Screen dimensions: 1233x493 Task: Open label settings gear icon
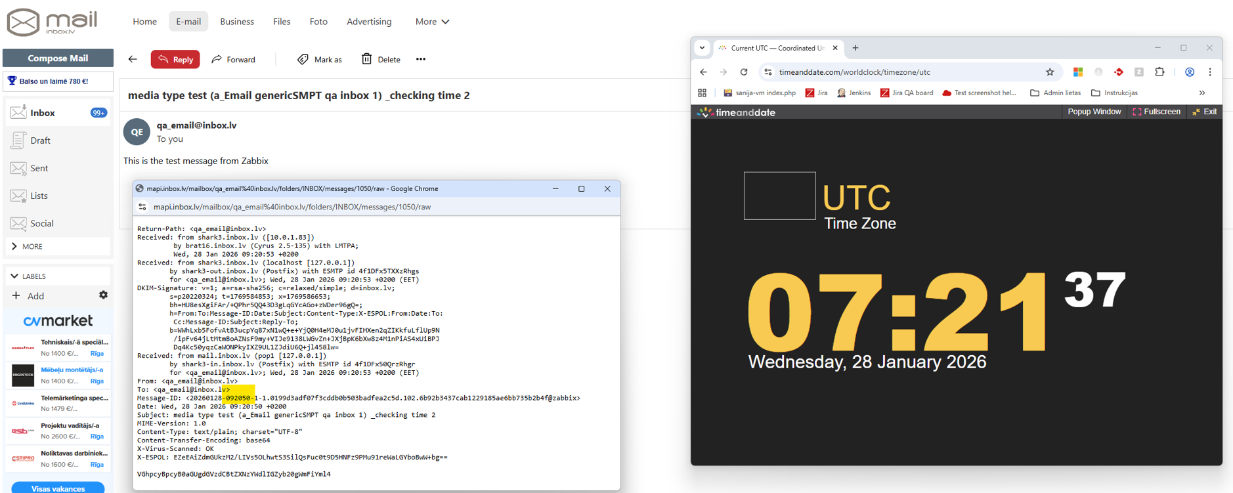point(103,295)
